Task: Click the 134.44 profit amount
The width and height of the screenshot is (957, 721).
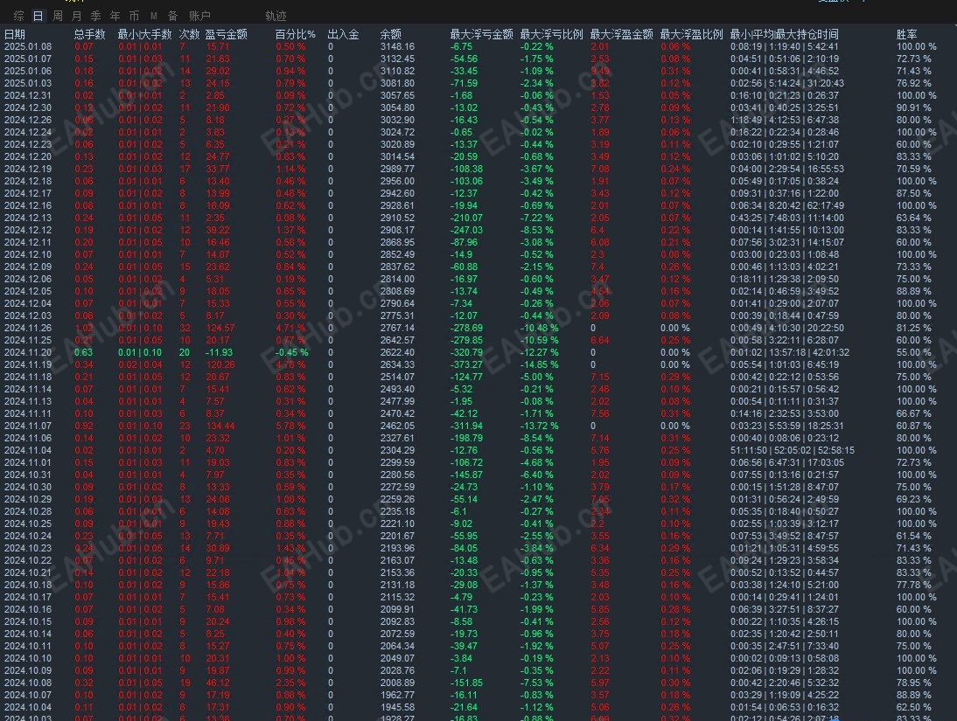Action: click(x=220, y=426)
